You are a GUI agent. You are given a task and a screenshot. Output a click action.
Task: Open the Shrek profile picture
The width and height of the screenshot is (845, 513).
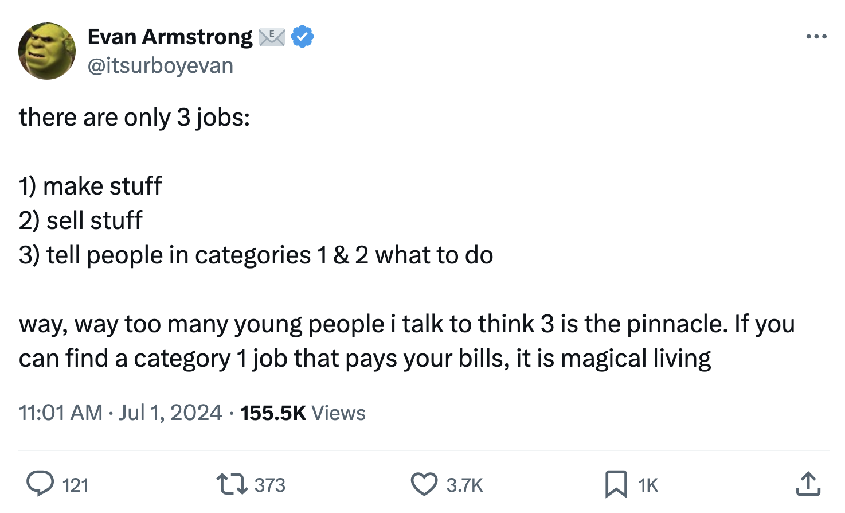[47, 51]
